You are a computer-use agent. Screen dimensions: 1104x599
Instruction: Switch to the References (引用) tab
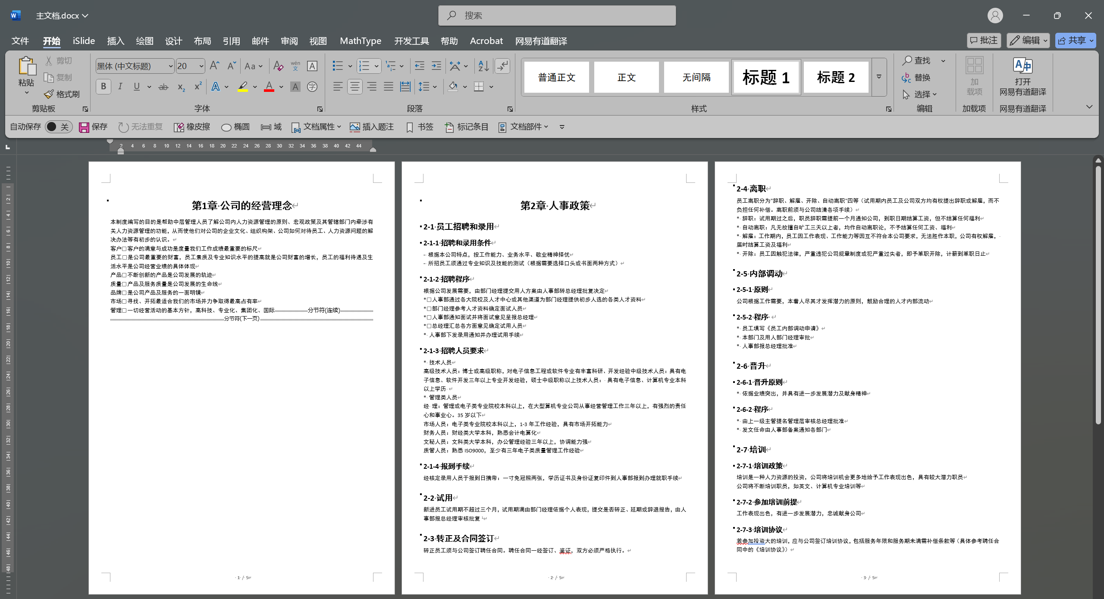(231, 41)
